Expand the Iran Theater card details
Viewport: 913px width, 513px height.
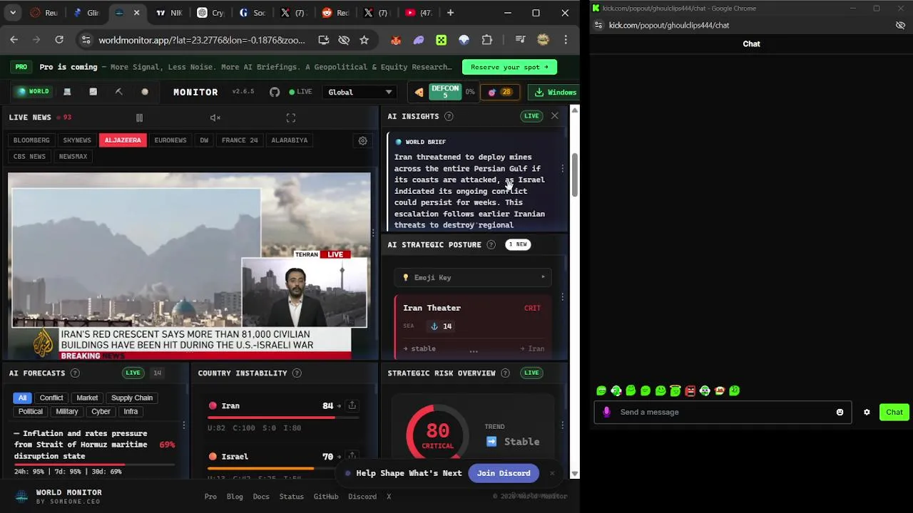point(474,326)
